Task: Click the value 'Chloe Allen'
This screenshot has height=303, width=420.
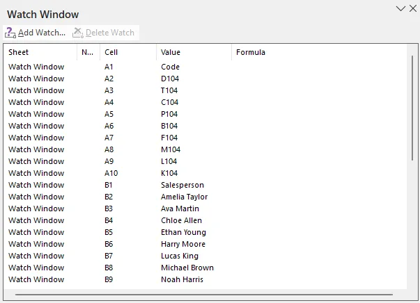Action: click(x=181, y=220)
